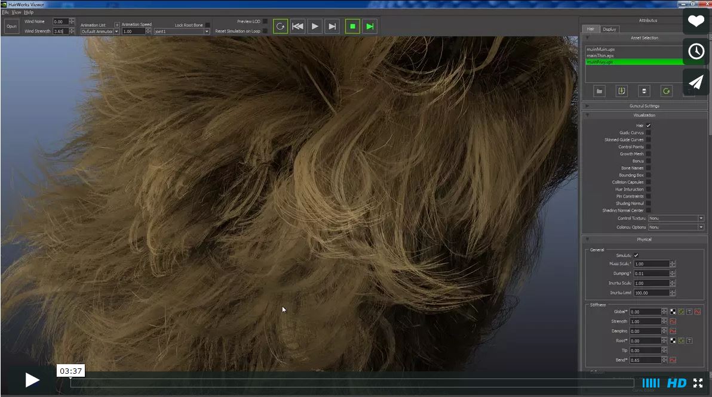Click the heart like icon on video overlay

click(x=696, y=20)
